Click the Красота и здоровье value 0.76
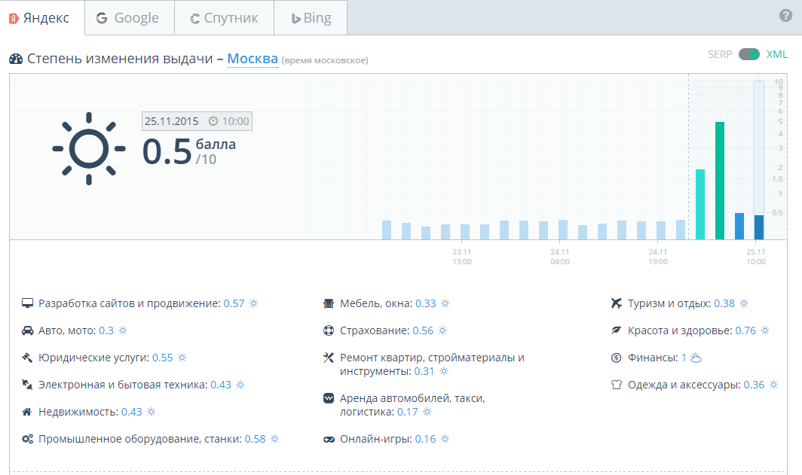802x475 pixels. (745, 330)
